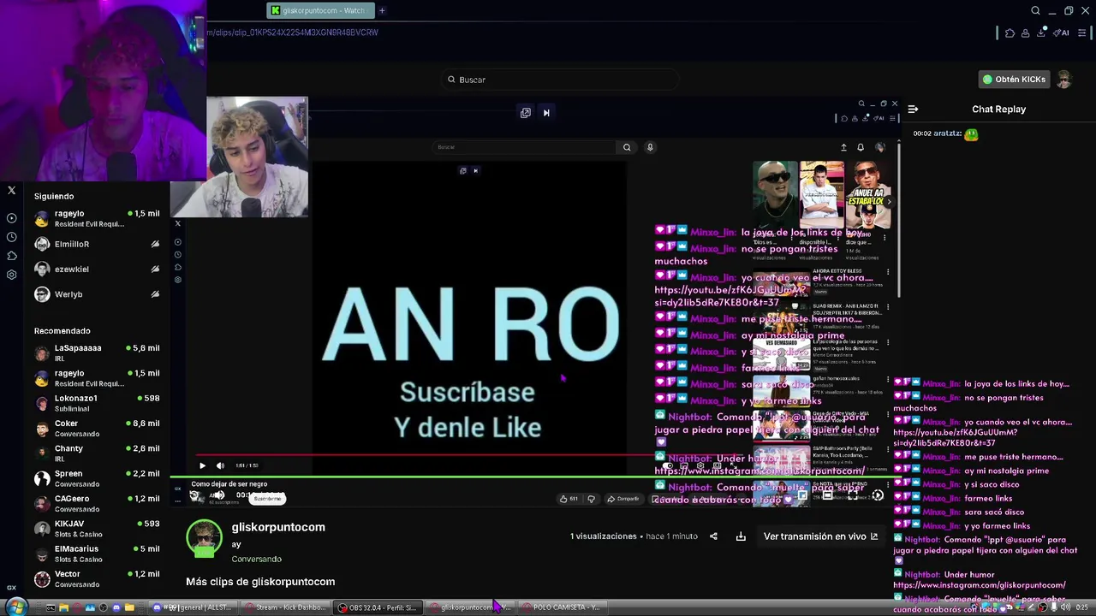Screen dimensions: 1096x616
Task: Open the sidebar settings gear icon
Action: pos(12,275)
